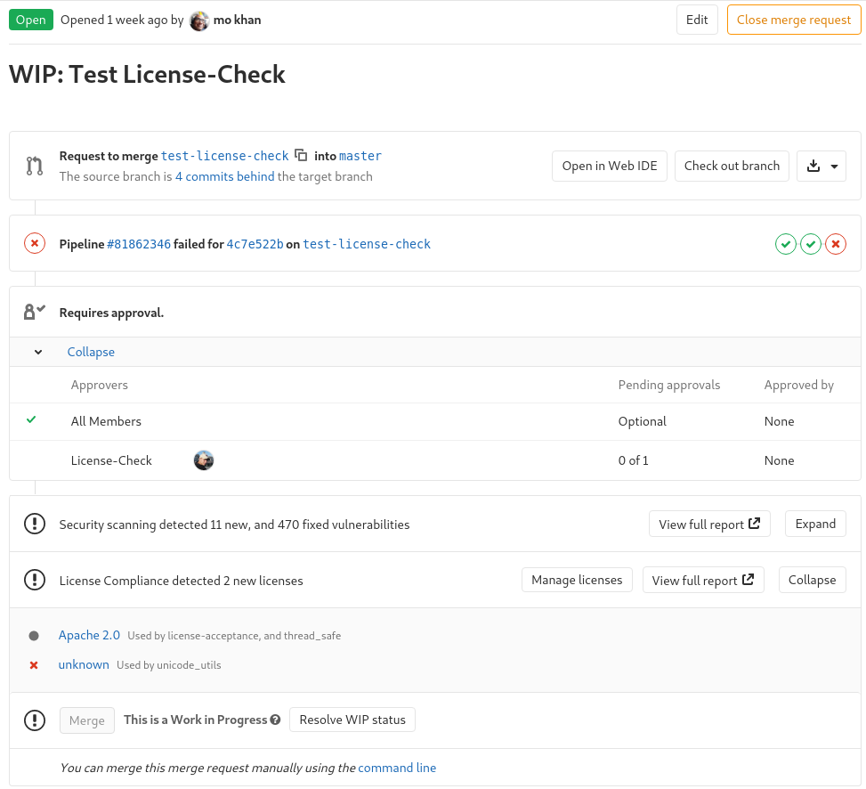Collapse the License Compliance section

pos(812,580)
